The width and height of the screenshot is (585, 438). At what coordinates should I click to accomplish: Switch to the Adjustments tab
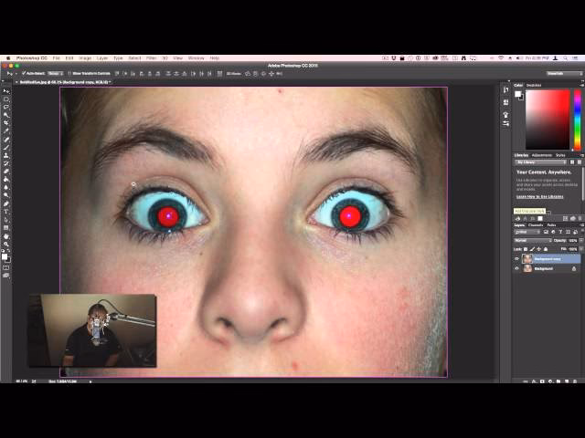coord(542,155)
